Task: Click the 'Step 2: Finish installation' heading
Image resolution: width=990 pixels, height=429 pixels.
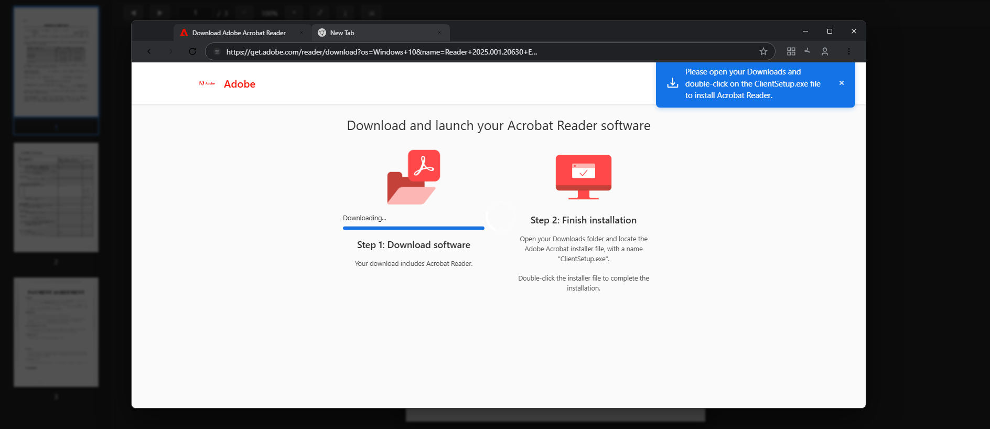Action: [x=584, y=220]
